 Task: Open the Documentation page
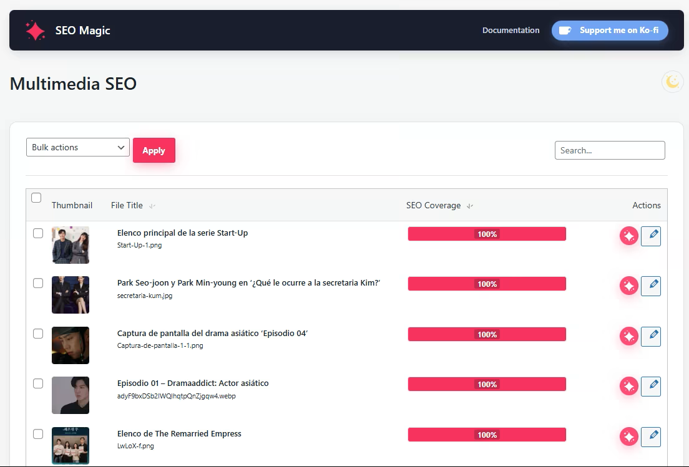pyautogui.click(x=511, y=30)
